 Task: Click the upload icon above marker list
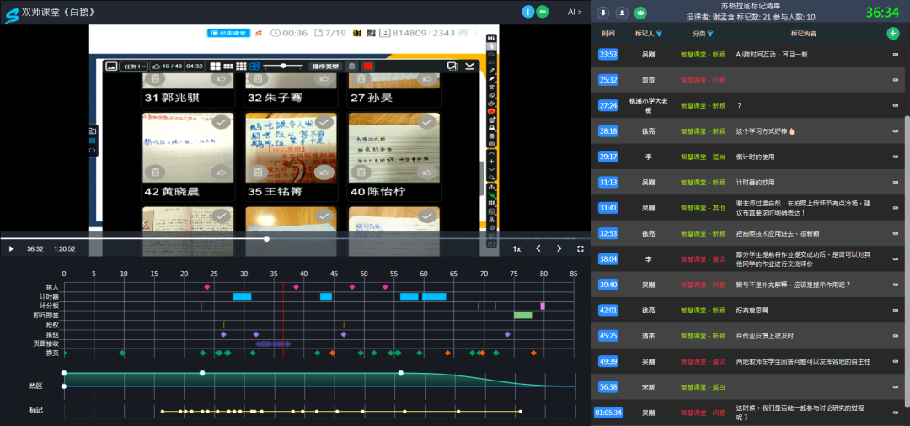click(x=622, y=13)
